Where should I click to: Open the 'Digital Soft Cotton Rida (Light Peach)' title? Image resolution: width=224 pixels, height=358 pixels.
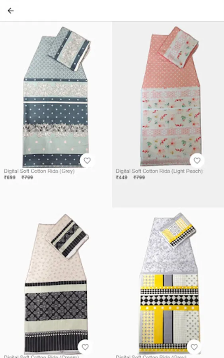pyautogui.click(x=159, y=171)
